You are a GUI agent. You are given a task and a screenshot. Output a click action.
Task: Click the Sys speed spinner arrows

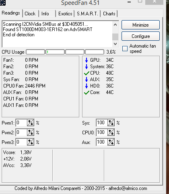111,123
